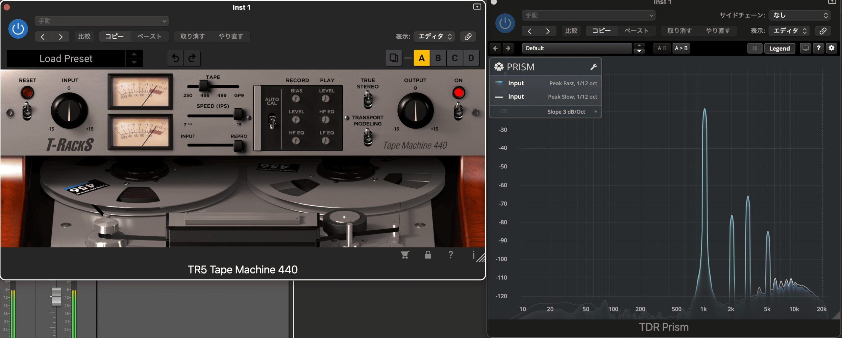Image resolution: width=842 pixels, height=338 pixels.
Task: Open the Slope 3 dB/Oct dropdown
Action: (x=572, y=112)
